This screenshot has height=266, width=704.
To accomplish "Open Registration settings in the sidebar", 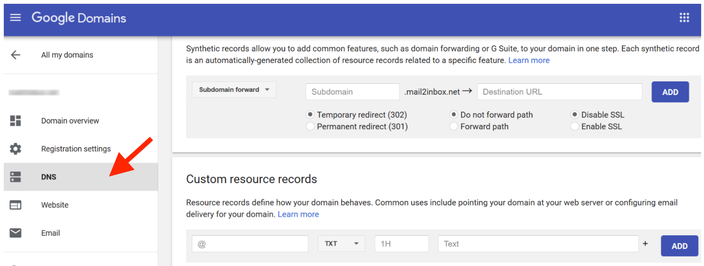I will point(76,149).
